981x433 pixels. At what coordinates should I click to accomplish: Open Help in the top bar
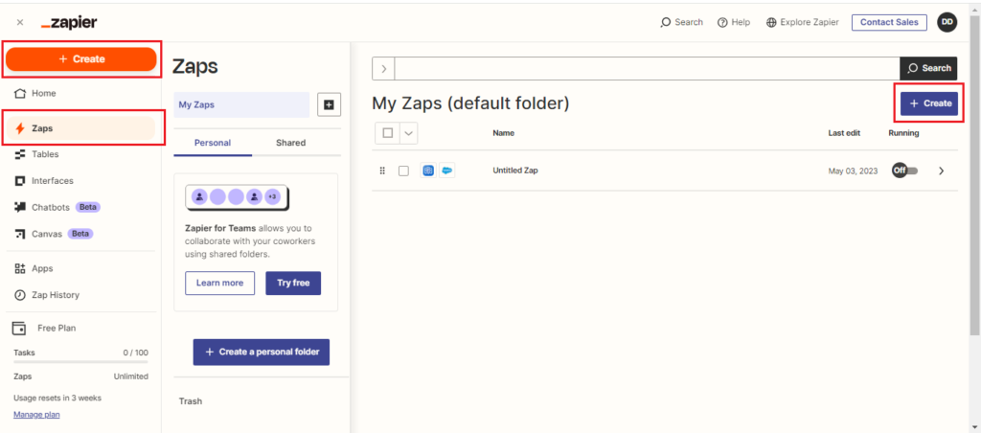click(734, 23)
